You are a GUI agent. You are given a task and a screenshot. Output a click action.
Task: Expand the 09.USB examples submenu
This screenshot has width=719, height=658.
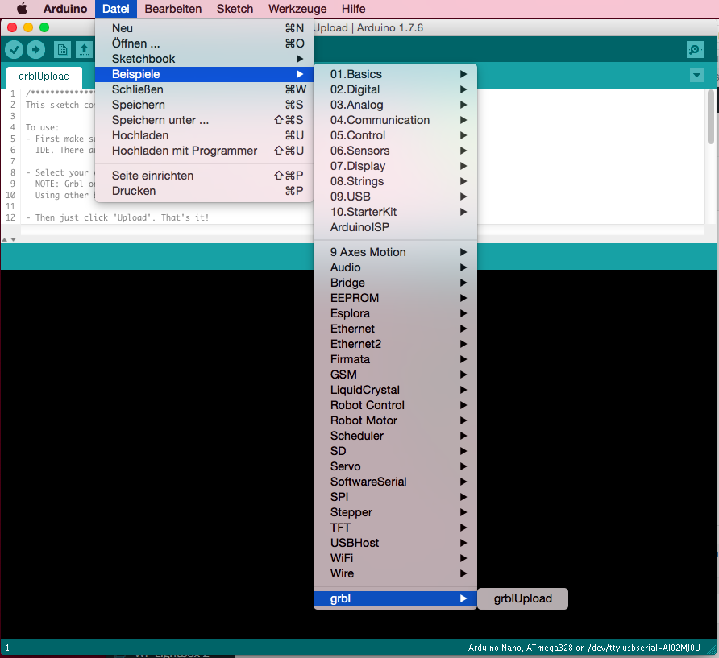[395, 197]
